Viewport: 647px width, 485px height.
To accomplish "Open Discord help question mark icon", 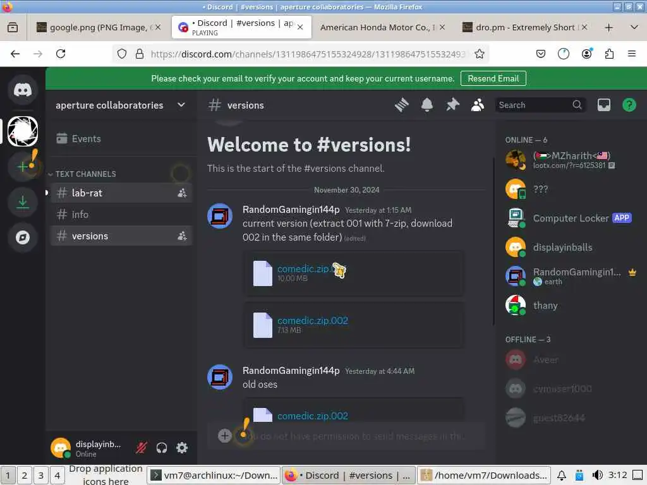I will pyautogui.click(x=629, y=105).
